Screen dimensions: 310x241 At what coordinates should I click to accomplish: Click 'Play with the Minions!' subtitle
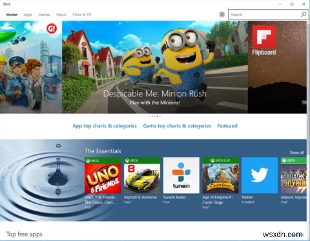[155, 103]
